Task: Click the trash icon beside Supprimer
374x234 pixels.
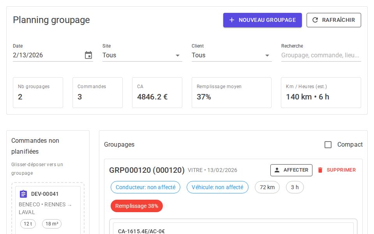Action: 320,170
